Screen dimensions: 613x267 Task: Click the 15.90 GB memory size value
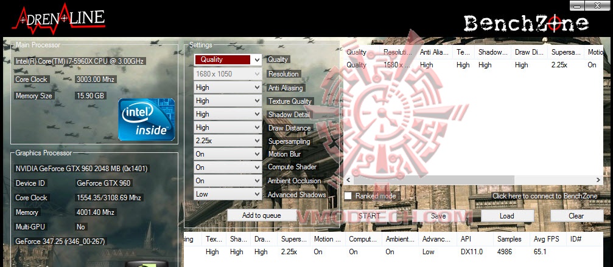click(x=90, y=95)
